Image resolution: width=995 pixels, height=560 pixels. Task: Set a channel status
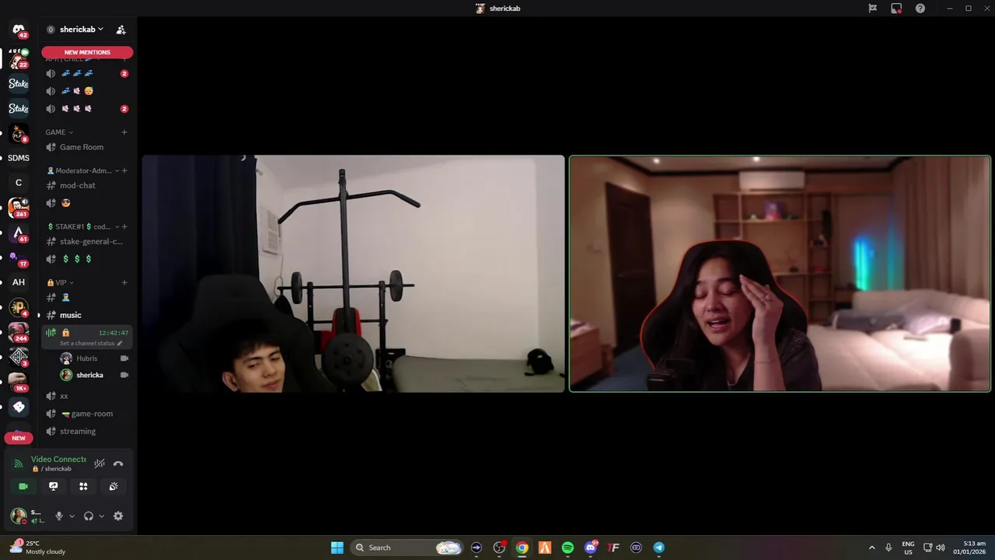[91, 343]
